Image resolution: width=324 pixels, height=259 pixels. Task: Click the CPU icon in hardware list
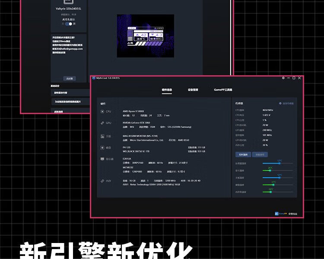coord(102,111)
